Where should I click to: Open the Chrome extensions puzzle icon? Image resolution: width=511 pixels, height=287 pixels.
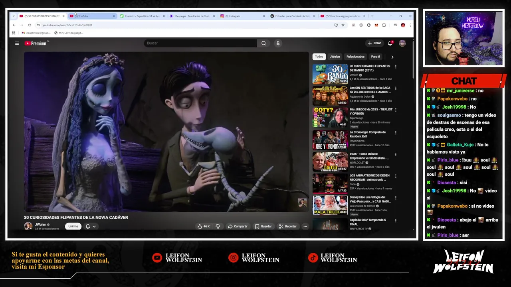(384, 25)
